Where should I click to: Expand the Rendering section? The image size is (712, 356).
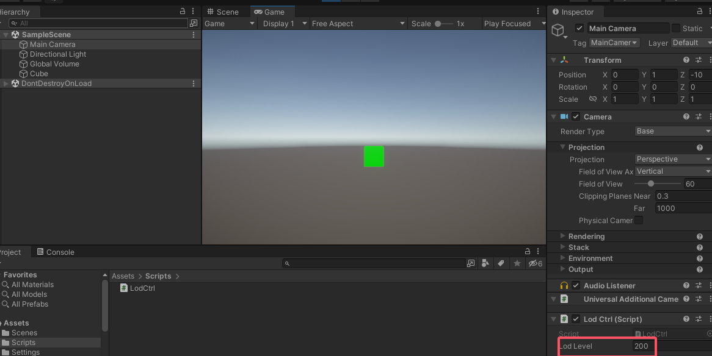[x=586, y=237]
